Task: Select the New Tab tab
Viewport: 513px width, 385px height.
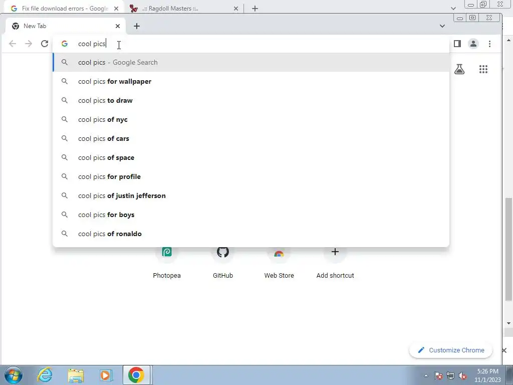Action: point(62,26)
